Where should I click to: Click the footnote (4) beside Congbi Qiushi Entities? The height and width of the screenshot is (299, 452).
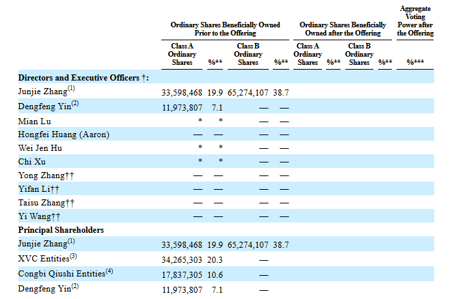(x=109, y=271)
